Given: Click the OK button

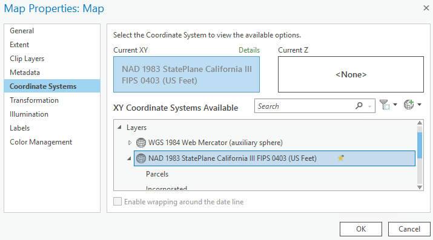Looking at the screenshot, I should coord(361,229).
